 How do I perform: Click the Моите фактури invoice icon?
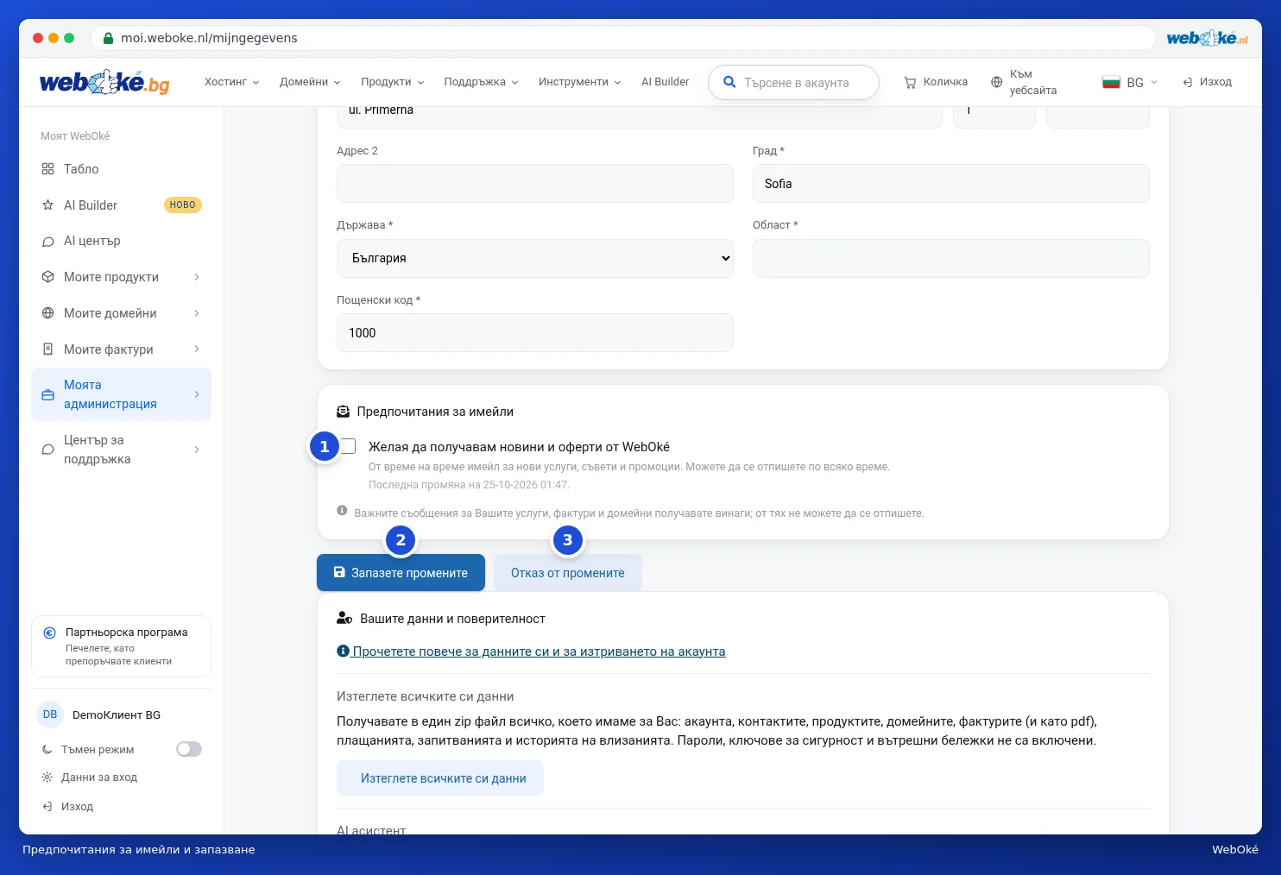tap(48, 349)
